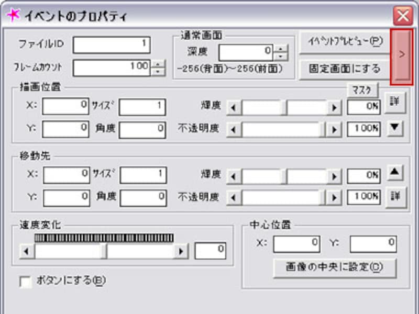Click the ▼ copy-down arrow button
This screenshot has width=419, height=314.
[x=395, y=128]
